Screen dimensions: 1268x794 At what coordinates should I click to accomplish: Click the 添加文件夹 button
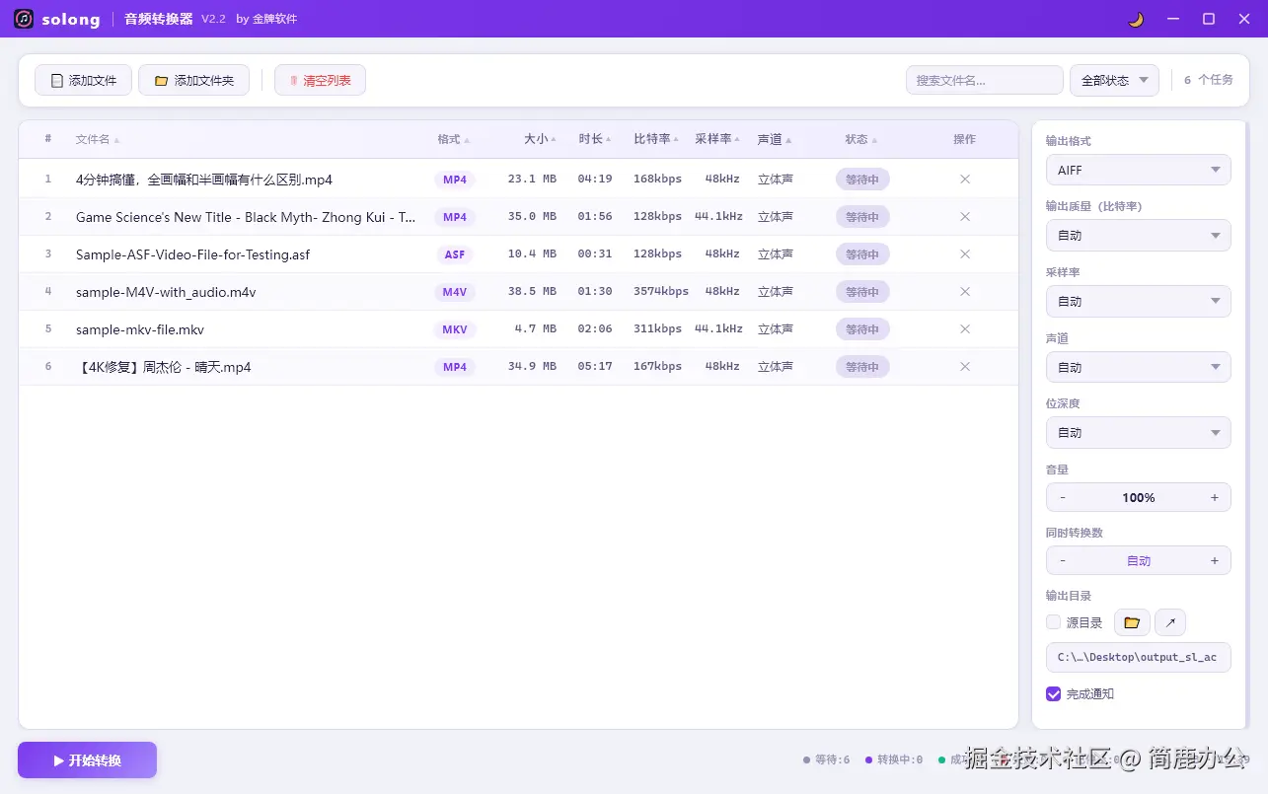(193, 80)
